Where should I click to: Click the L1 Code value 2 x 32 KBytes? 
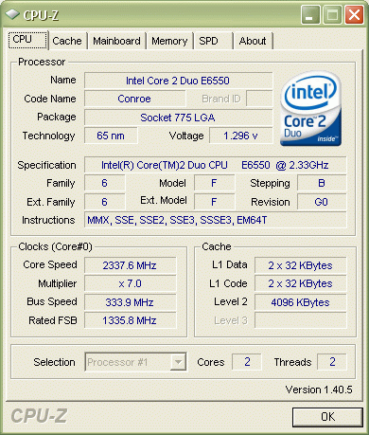[x=301, y=283]
